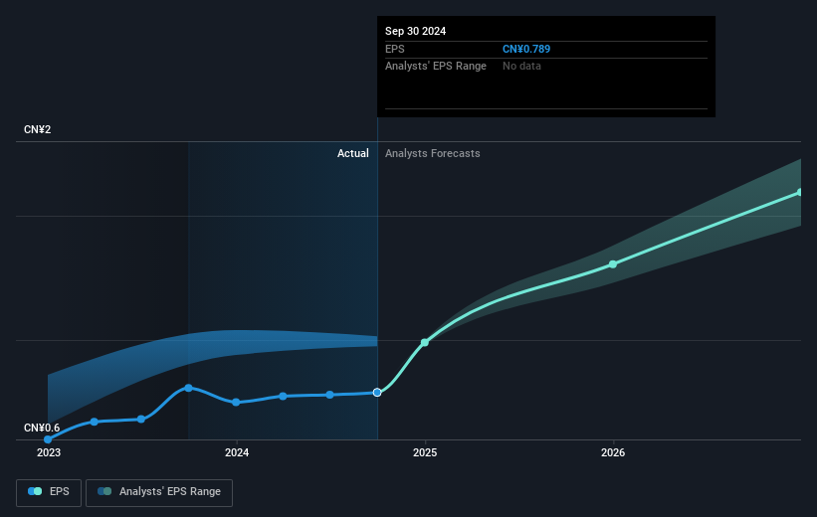Click the 2023 x-axis label
The width and height of the screenshot is (817, 517).
(49, 453)
